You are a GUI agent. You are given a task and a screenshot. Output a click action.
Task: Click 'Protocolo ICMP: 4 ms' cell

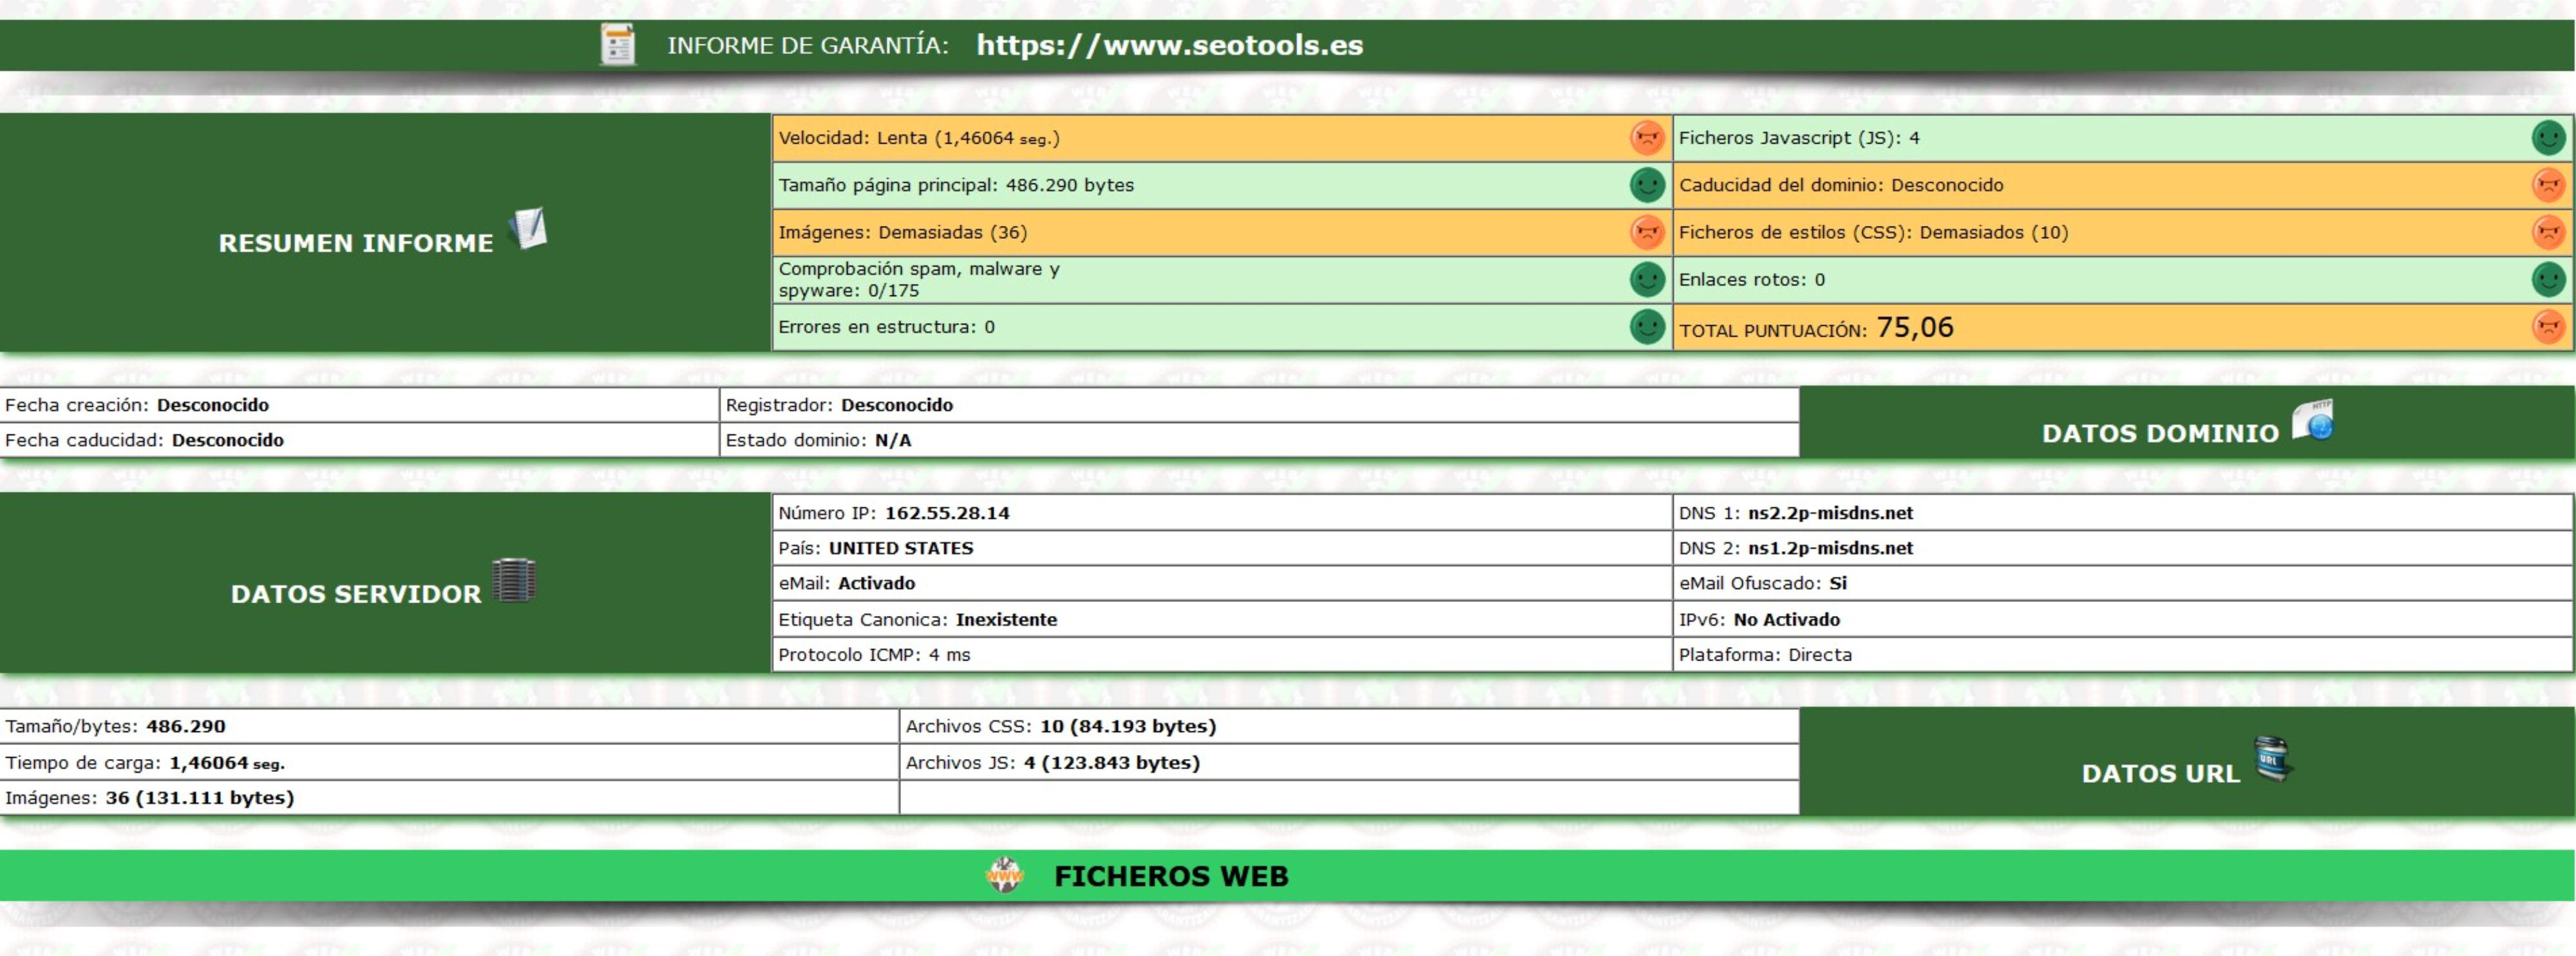pos(1222,655)
